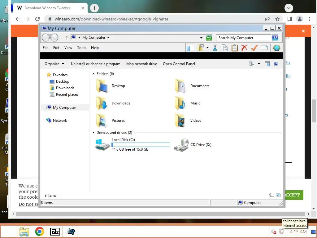
Task: Open the address bar history dropdown arrow
Action: coord(201,37)
